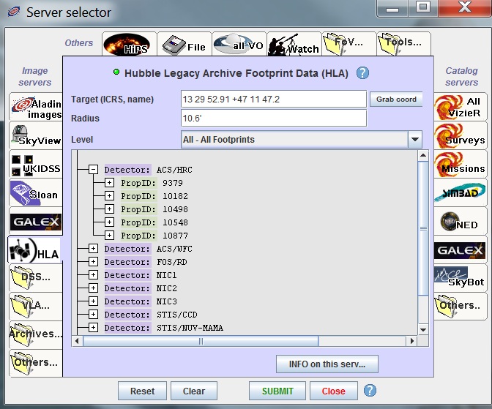Viewport: 492px width, 409px height.
Task: Expand the Detector NIC3 node
Action: pyautogui.click(x=93, y=301)
